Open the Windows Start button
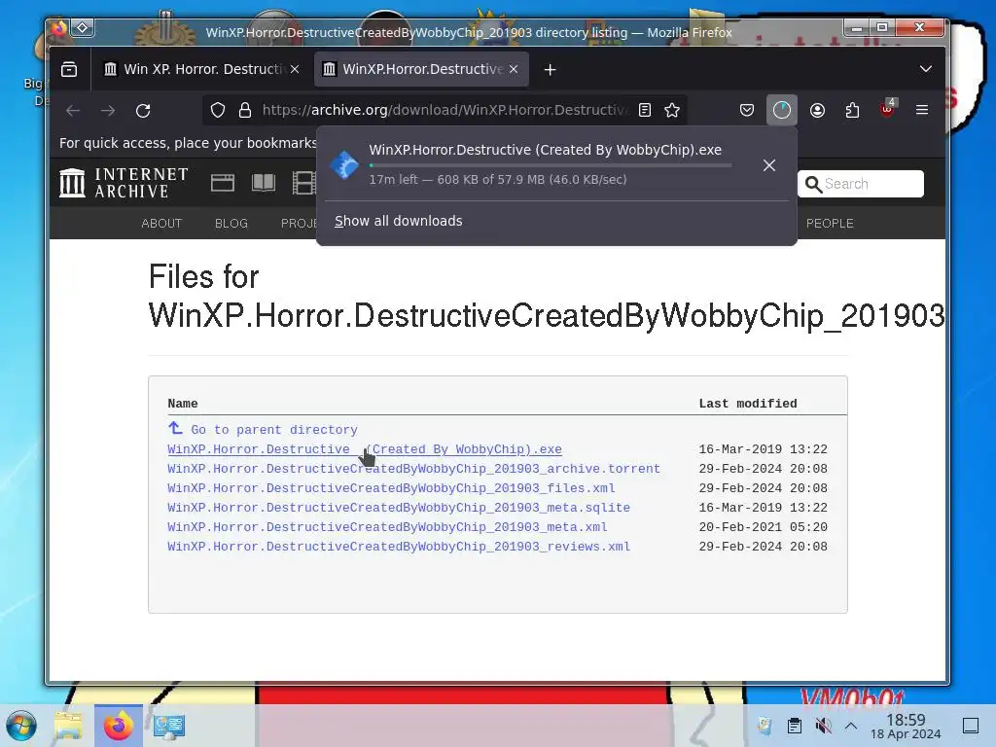The height and width of the screenshot is (747, 996). coord(21,726)
